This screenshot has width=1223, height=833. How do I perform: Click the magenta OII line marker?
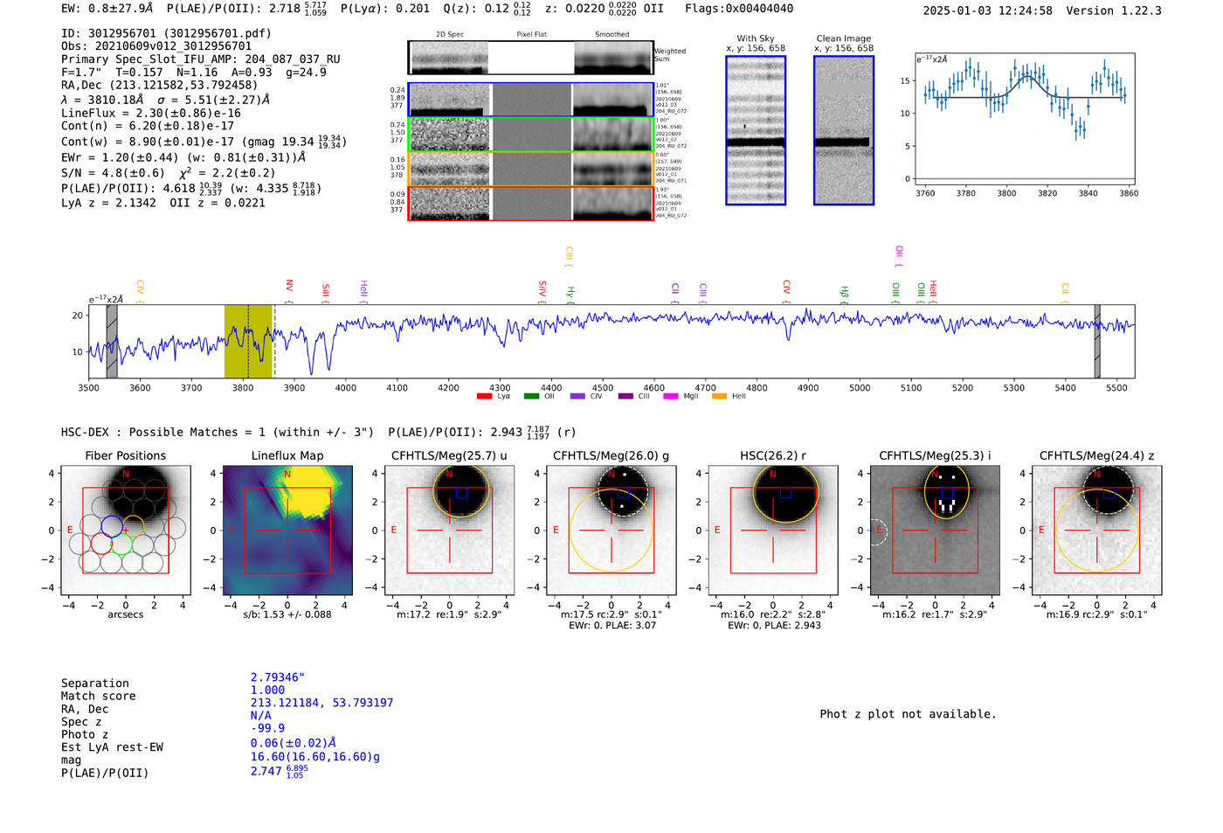point(899,256)
